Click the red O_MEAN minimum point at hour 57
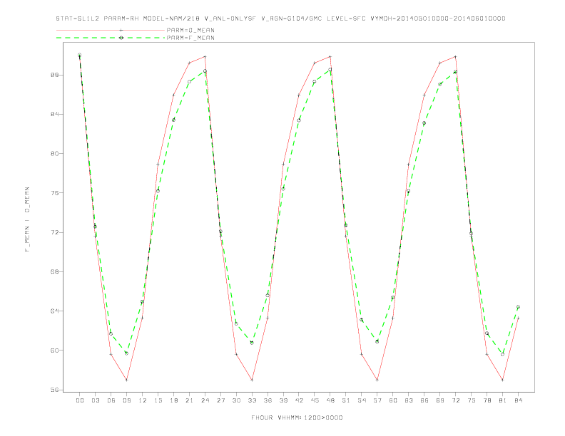565x436 pixels. [377, 380]
